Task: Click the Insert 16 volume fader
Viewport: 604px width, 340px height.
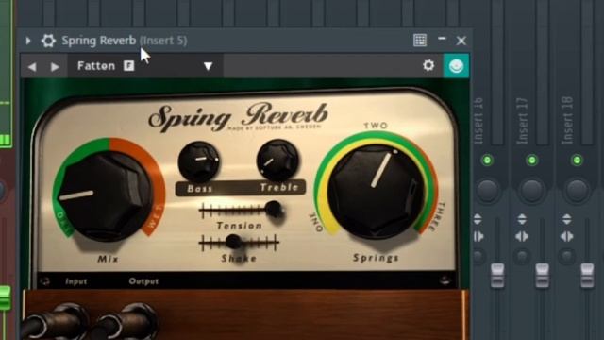Action: pyautogui.click(x=497, y=276)
